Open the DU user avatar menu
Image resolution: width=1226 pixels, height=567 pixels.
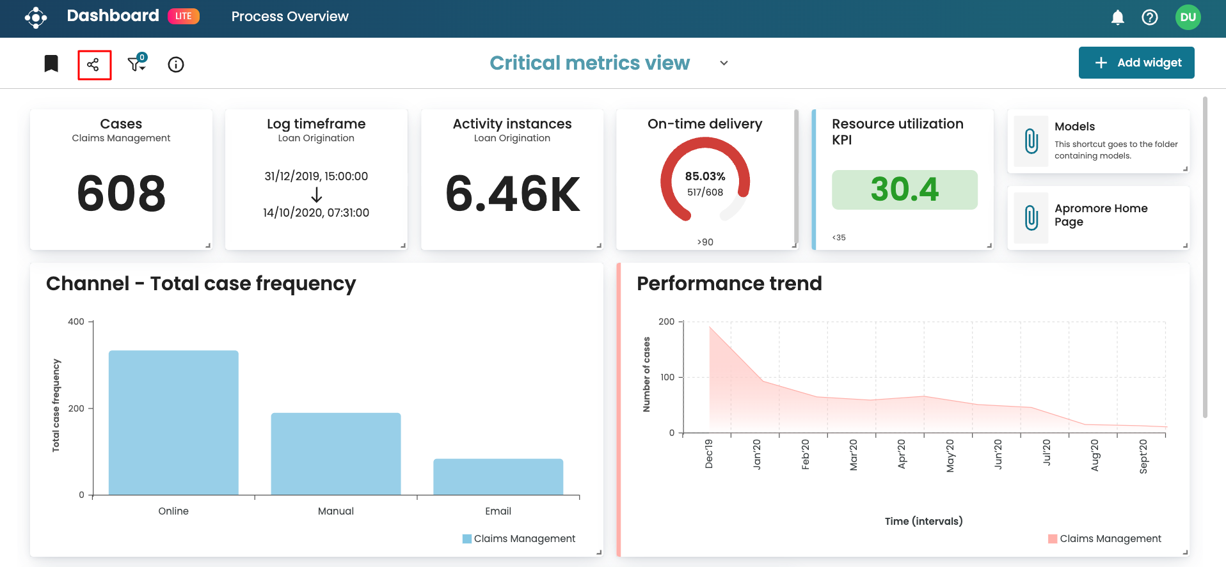(x=1188, y=17)
